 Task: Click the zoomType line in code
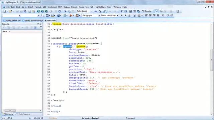coord(84,49)
